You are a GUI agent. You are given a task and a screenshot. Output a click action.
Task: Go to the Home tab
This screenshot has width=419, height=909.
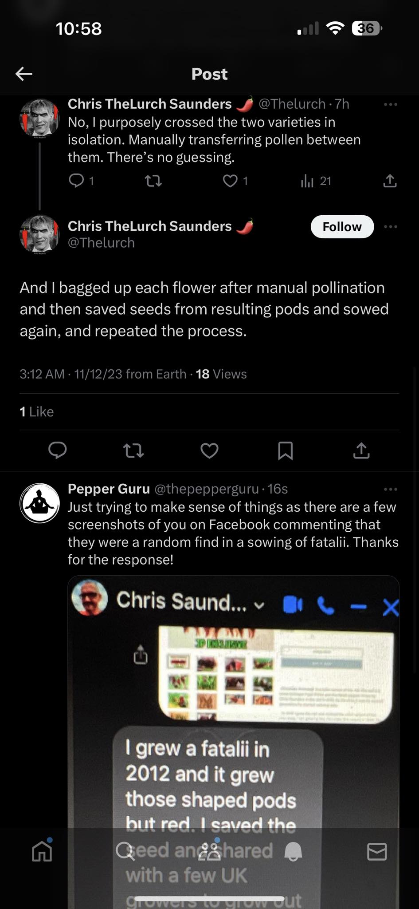pyautogui.click(x=42, y=851)
